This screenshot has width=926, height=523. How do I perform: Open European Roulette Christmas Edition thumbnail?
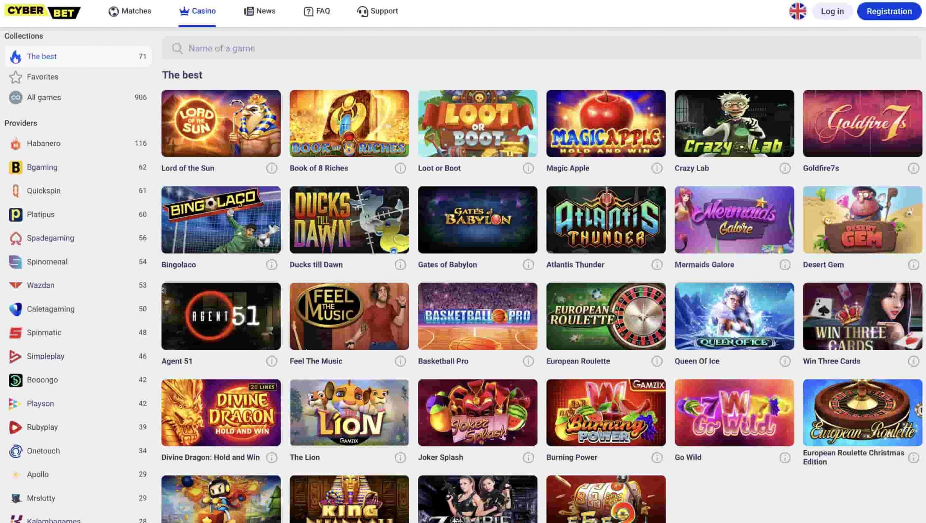click(863, 413)
